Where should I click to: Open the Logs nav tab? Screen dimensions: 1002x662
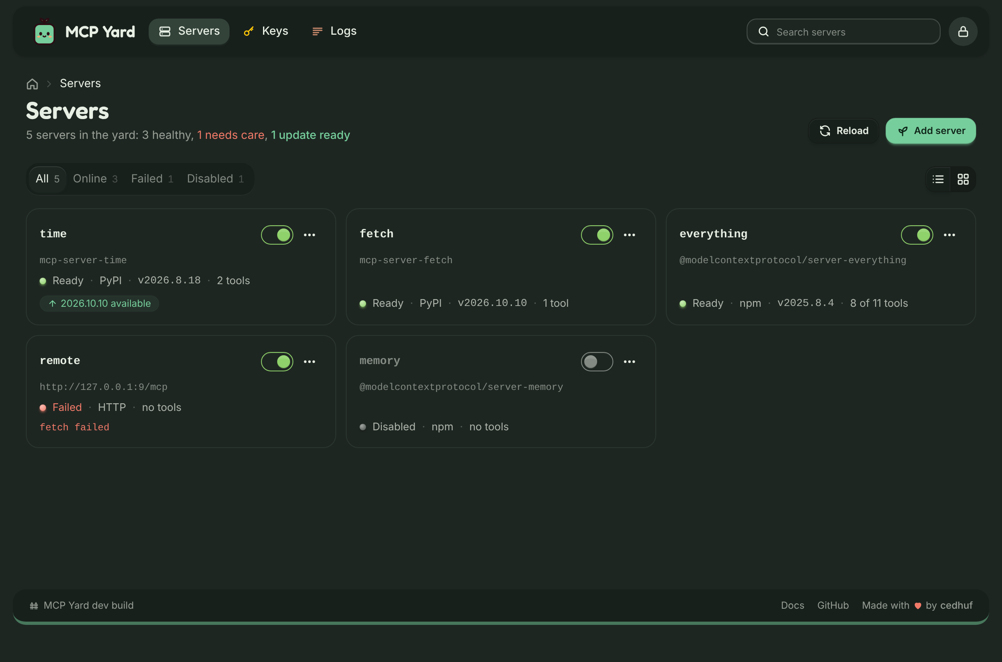click(334, 31)
